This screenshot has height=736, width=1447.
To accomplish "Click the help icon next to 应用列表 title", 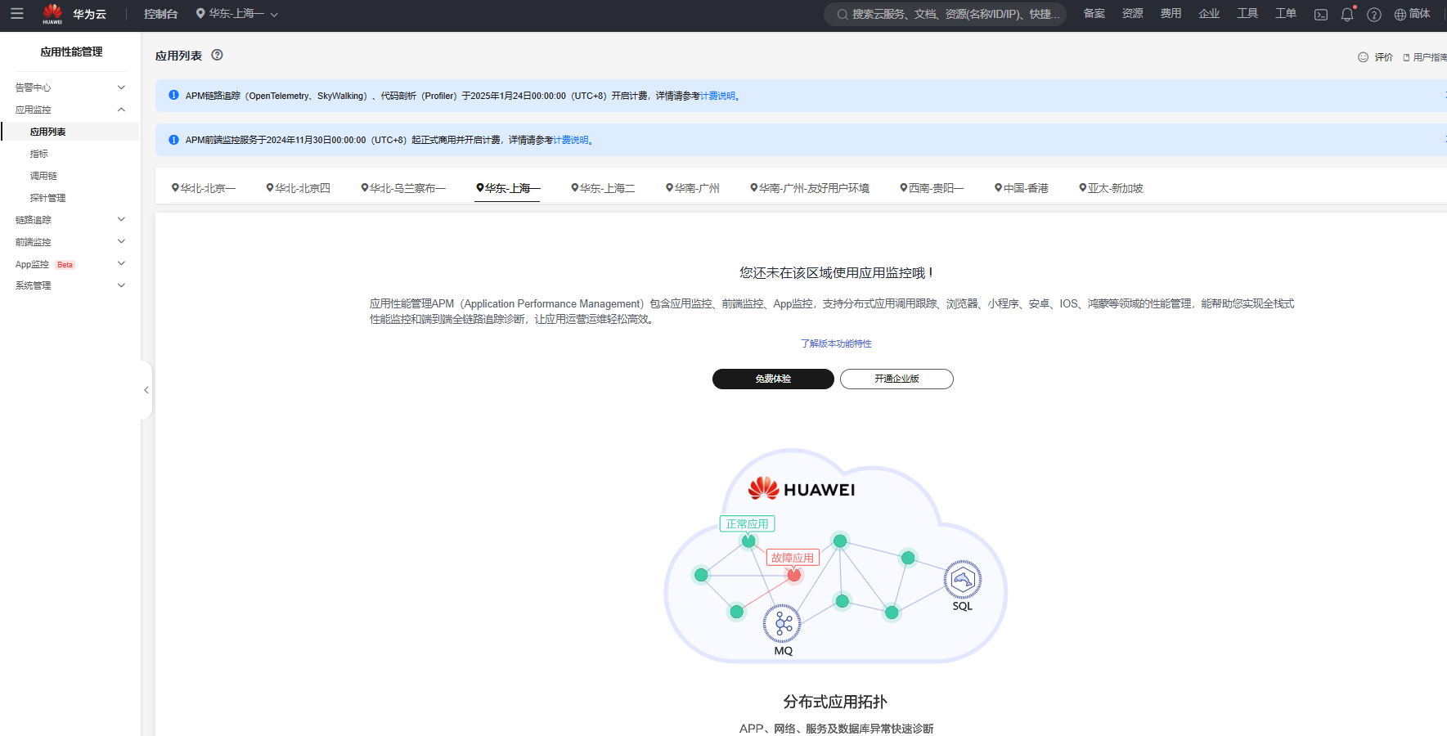I will pyautogui.click(x=217, y=55).
